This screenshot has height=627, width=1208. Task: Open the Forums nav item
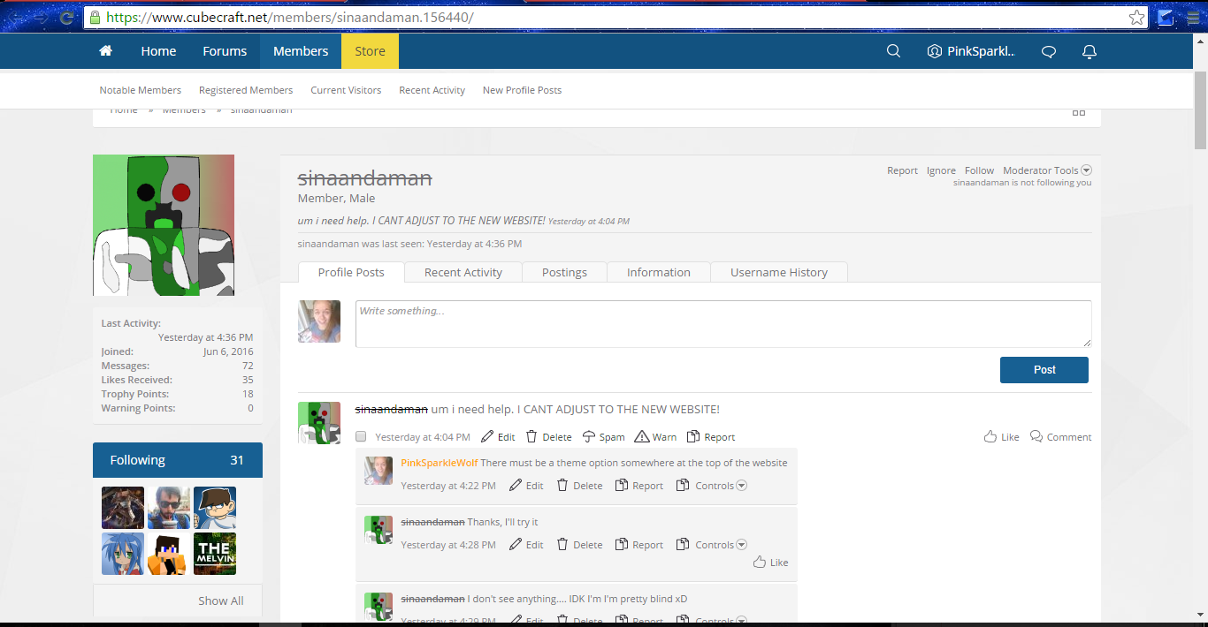(225, 51)
